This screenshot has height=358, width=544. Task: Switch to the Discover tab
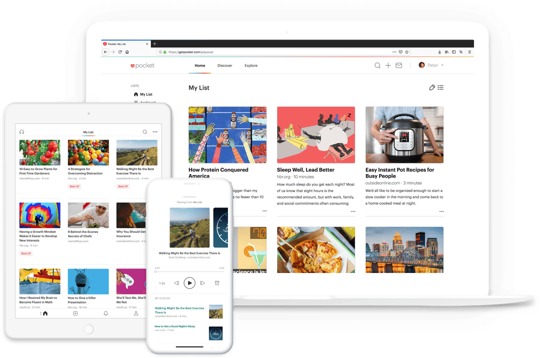[x=225, y=65]
